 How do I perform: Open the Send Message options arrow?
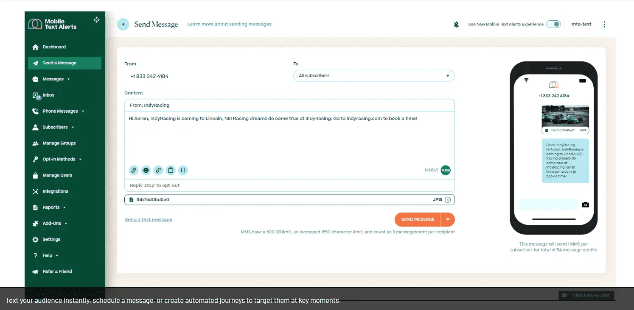tap(448, 219)
